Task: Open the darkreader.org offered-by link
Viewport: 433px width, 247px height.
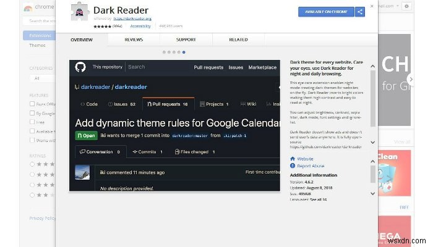Action: pos(132,19)
